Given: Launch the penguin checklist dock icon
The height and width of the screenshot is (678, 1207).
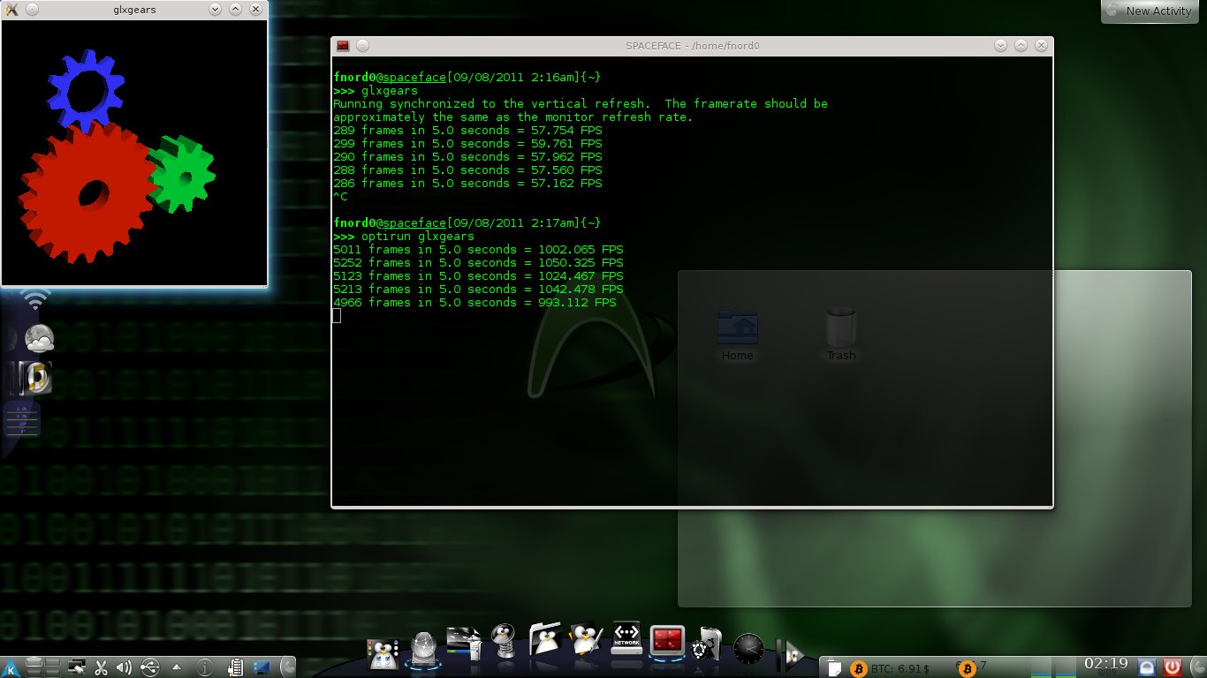Looking at the screenshot, I should pos(382,654).
